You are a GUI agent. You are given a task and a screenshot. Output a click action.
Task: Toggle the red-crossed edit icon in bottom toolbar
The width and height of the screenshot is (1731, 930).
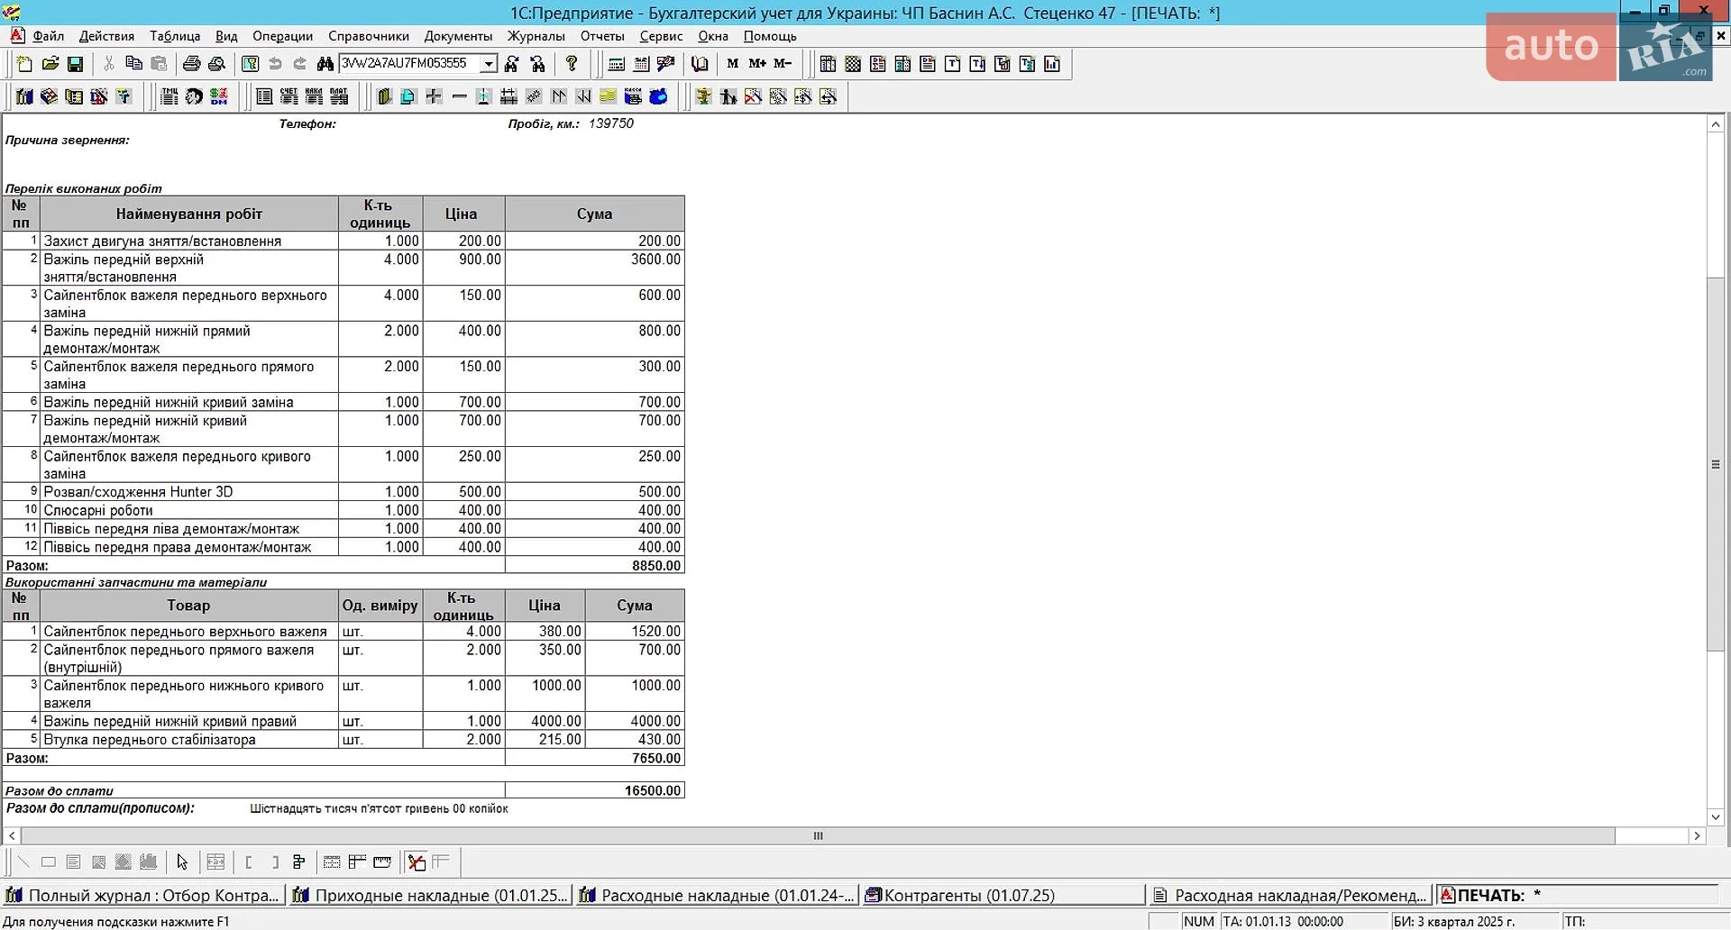416,862
